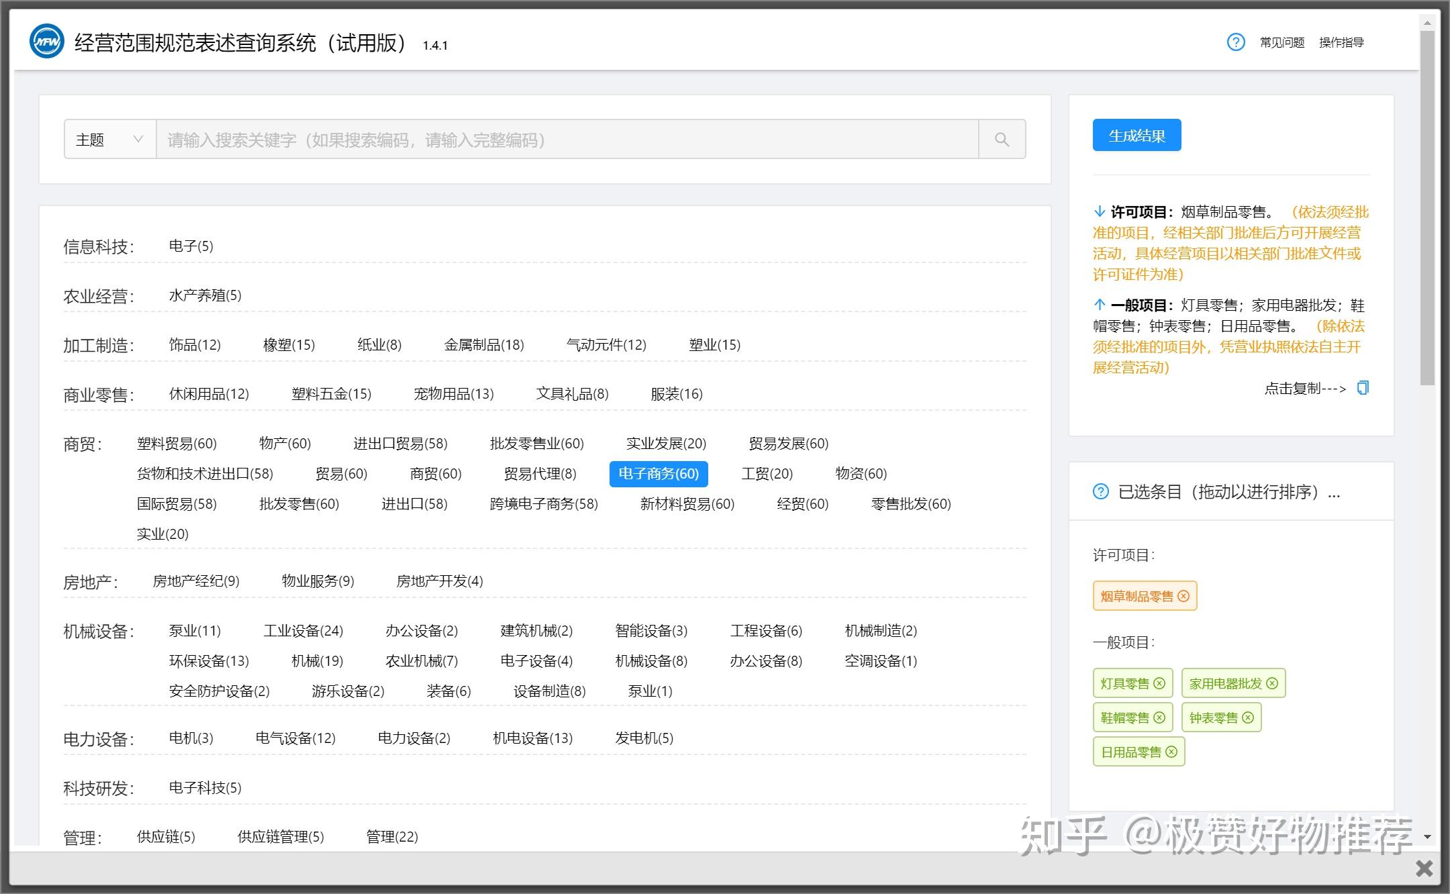
Task: Click the 智能设备(3) topic
Action: [x=651, y=631]
